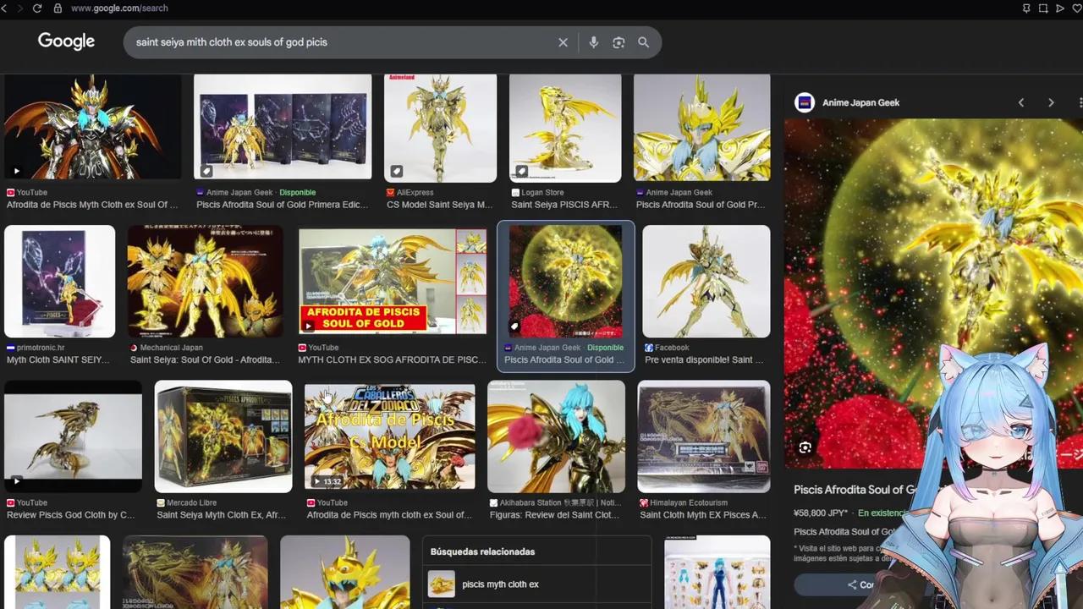Clear the search box text

pos(563,42)
